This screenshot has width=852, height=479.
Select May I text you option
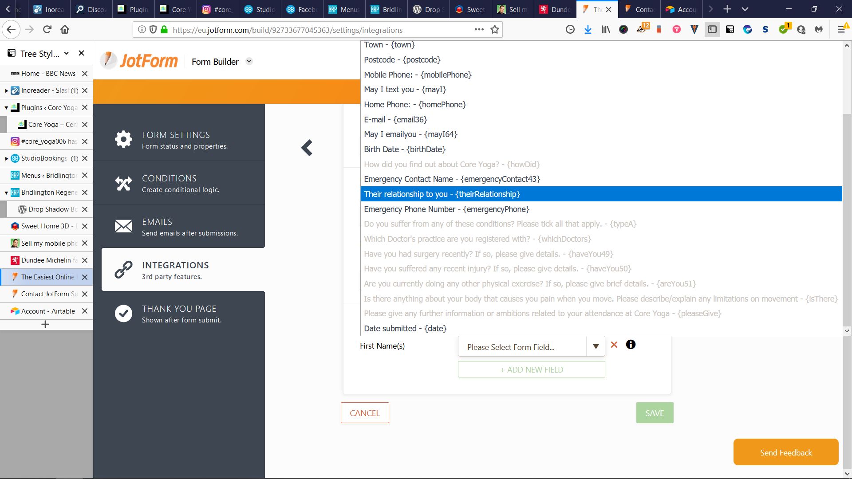click(601, 89)
